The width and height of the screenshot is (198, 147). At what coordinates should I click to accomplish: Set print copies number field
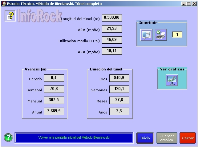(177, 35)
